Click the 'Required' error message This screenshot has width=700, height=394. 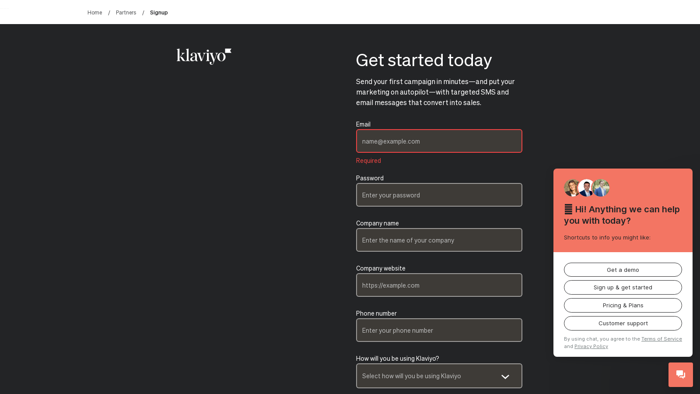tap(368, 161)
